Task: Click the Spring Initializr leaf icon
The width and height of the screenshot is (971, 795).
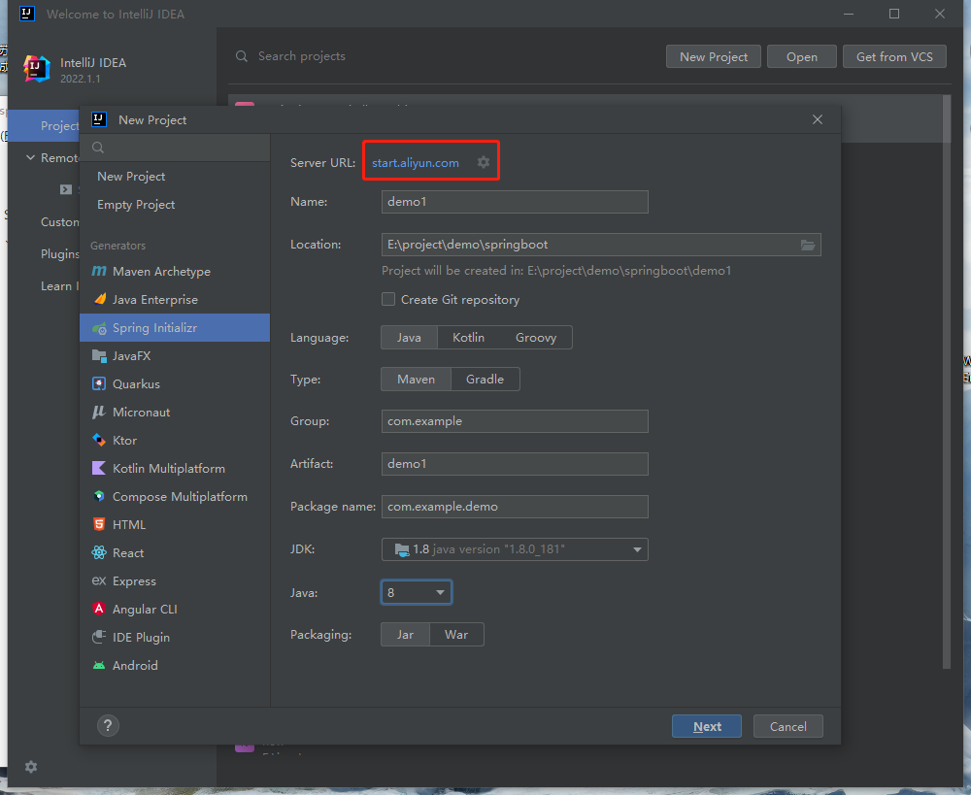Action: [x=99, y=328]
